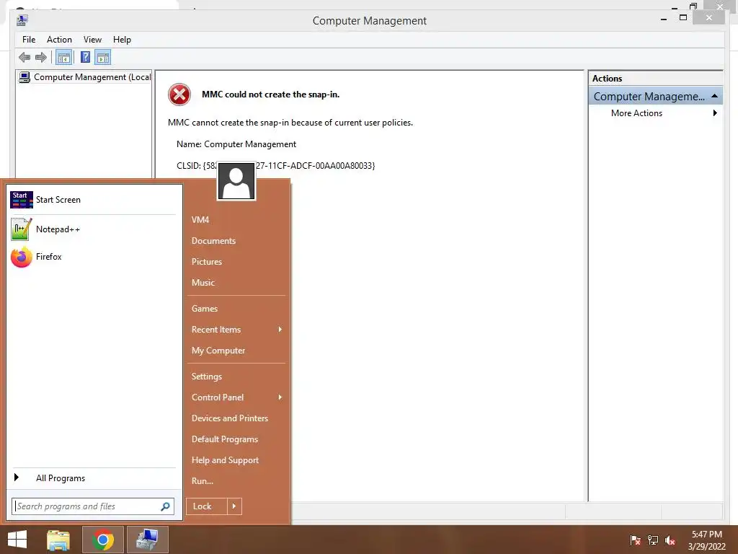Click the Back arrow in Computer Management toolbar
The width and height of the screenshot is (738, 554).
pyautogui.click(x=24, y=58)
